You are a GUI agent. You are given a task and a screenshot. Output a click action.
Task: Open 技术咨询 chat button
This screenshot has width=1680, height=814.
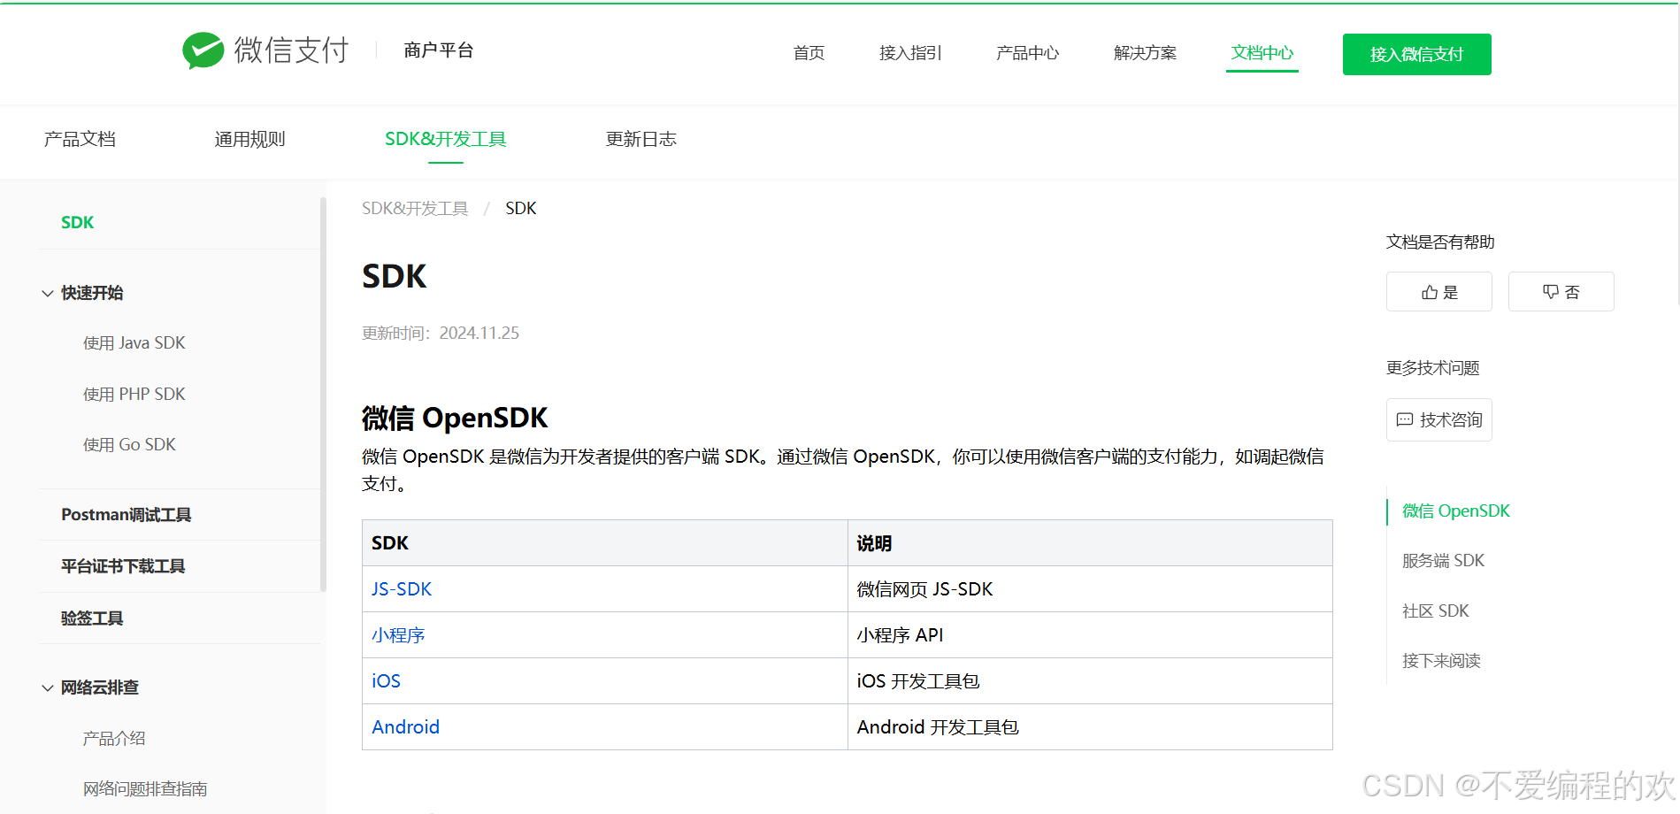click(1438, 420)
